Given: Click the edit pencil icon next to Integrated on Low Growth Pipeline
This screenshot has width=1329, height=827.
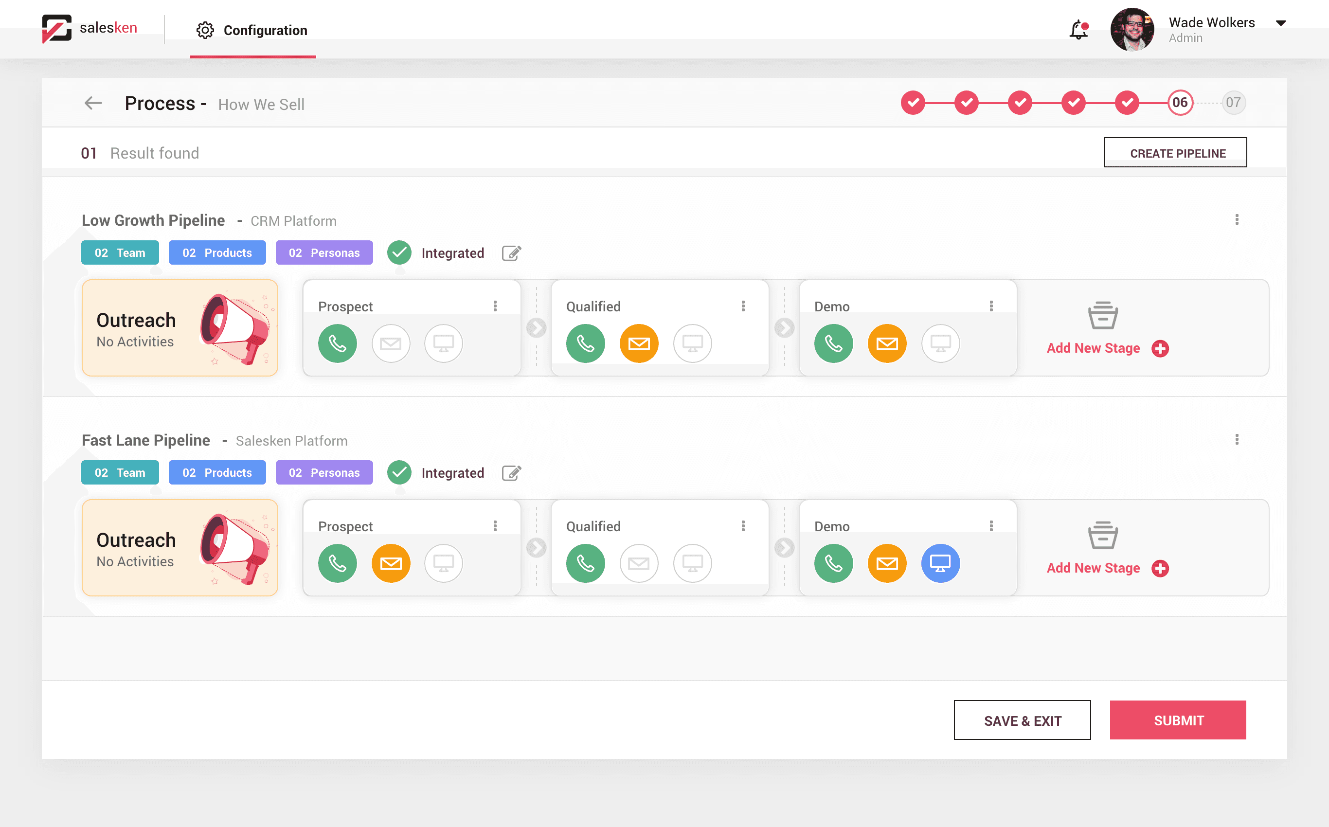Looking at the screenshot, I should (x=511, y=252).
